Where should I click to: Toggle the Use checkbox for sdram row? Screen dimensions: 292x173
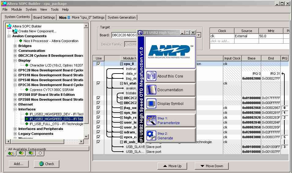tap(98, 132)
